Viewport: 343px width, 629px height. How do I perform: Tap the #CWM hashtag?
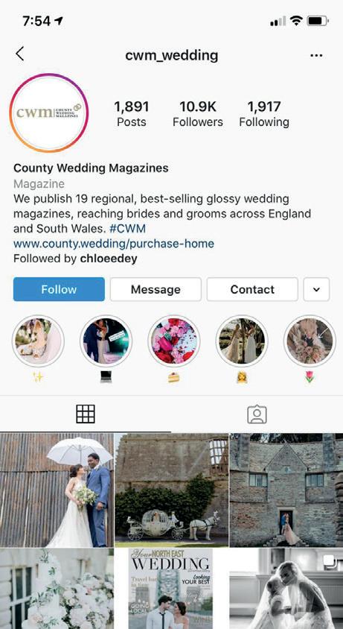coord(127,229)
